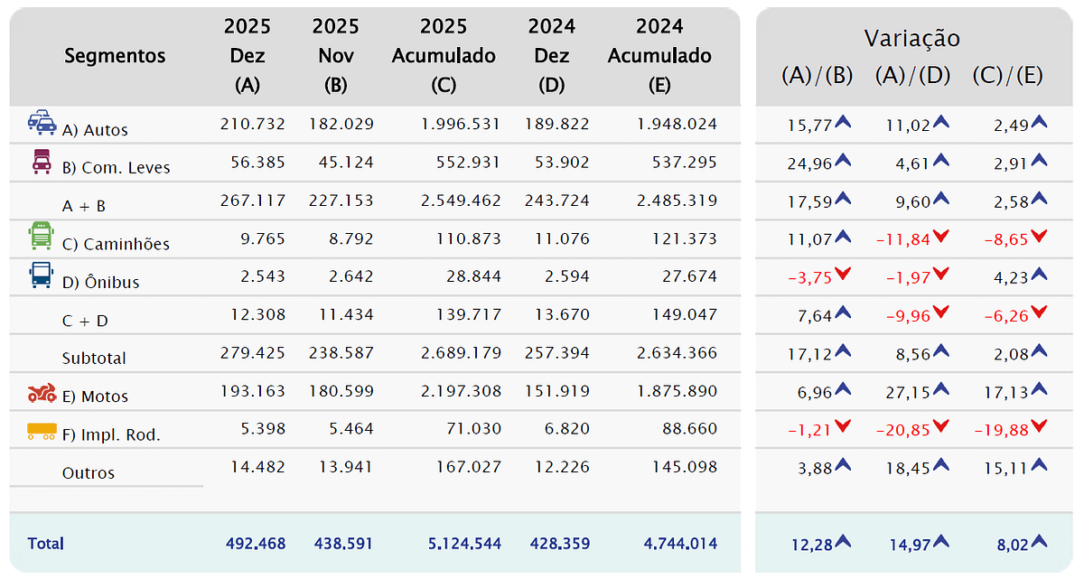Screen dimensions: 1084x588
Task: Click the green truck icon beside Caminhões
Action: (x=42, y=237)
